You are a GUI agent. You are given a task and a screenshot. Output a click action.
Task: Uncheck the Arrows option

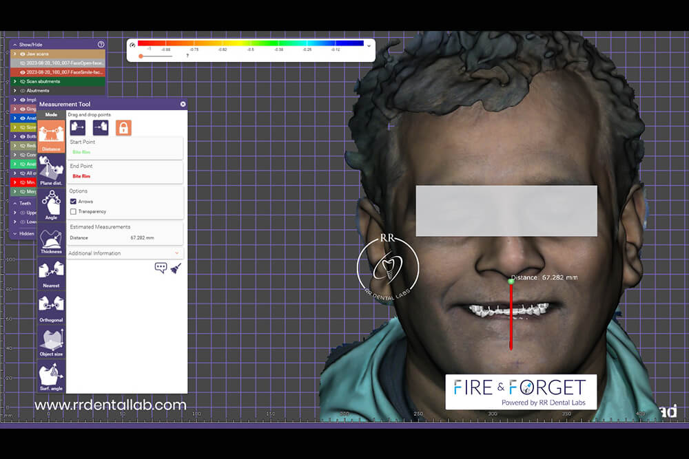point(73,202)
